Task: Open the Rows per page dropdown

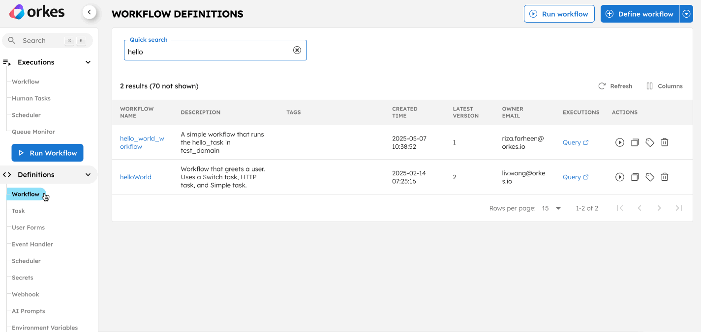Action: (551, 208)
